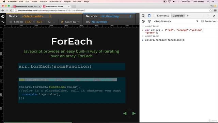The image size is (218, 123).
Task: Toggle the Zoom to fit checkbox
Action: pos(62,22)
